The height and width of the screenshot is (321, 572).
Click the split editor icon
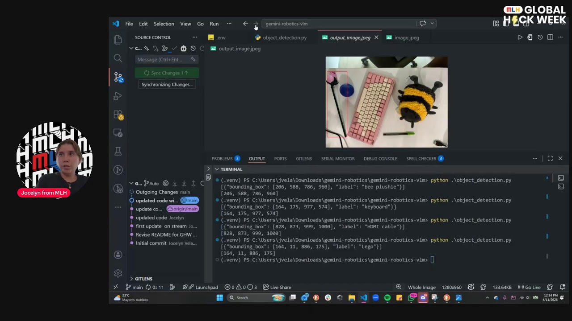tap(550, 37)
